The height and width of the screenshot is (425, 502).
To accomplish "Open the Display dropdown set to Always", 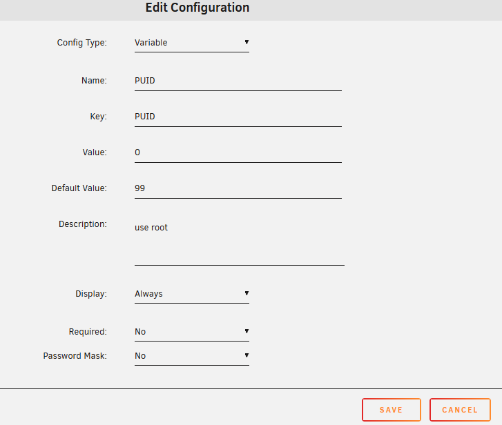I will pos(192,294).
